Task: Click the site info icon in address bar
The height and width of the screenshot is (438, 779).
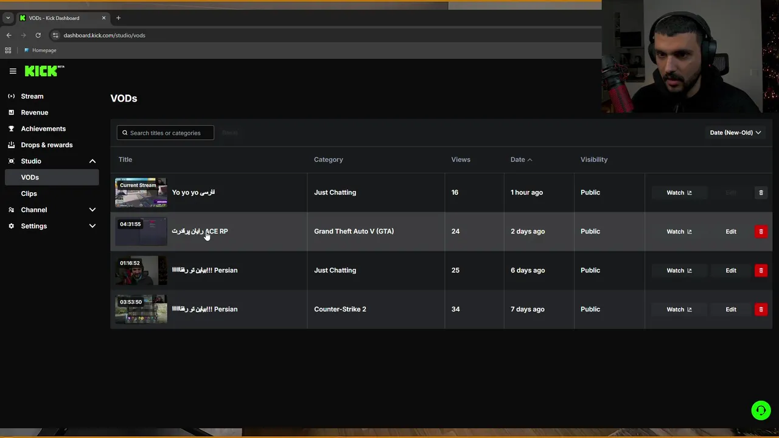Action: pyautogui.click(x=55, y=35)
